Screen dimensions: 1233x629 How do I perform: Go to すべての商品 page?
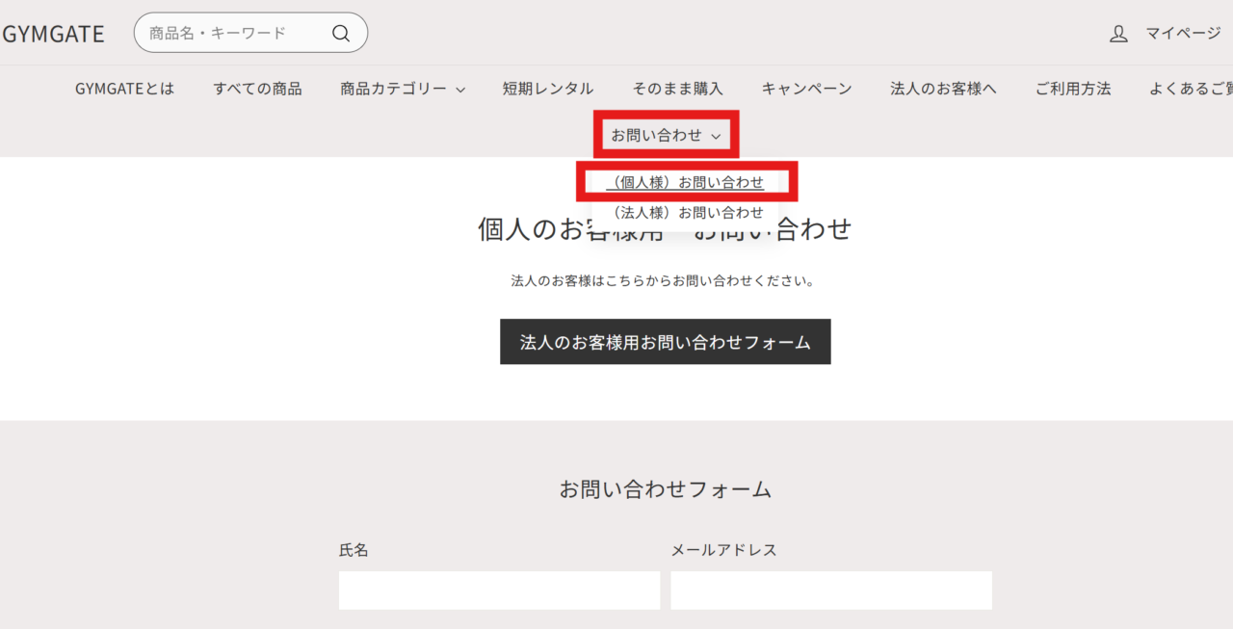point(257,89)
